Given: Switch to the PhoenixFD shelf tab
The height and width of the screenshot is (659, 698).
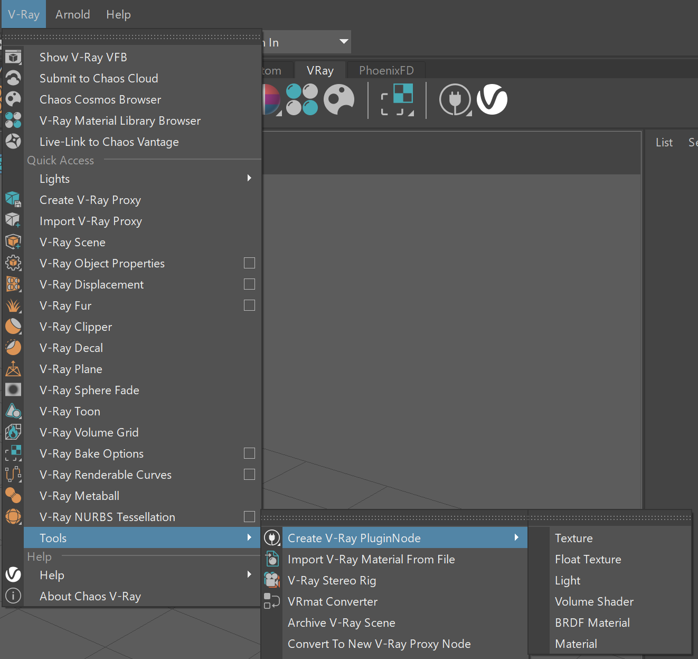Looking at the screenshot, I should click(386, 70).
